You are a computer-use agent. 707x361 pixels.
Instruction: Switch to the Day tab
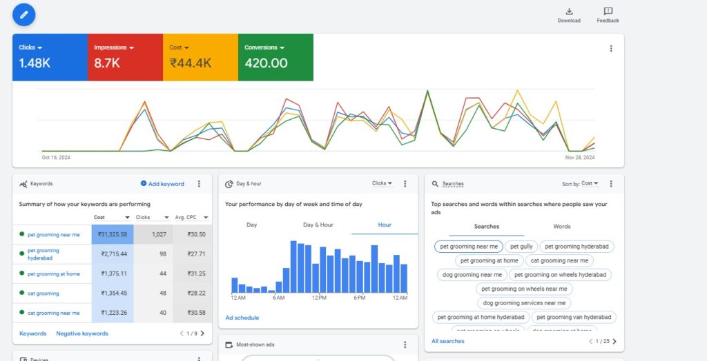pyautogui.click(x=251, y=225)
